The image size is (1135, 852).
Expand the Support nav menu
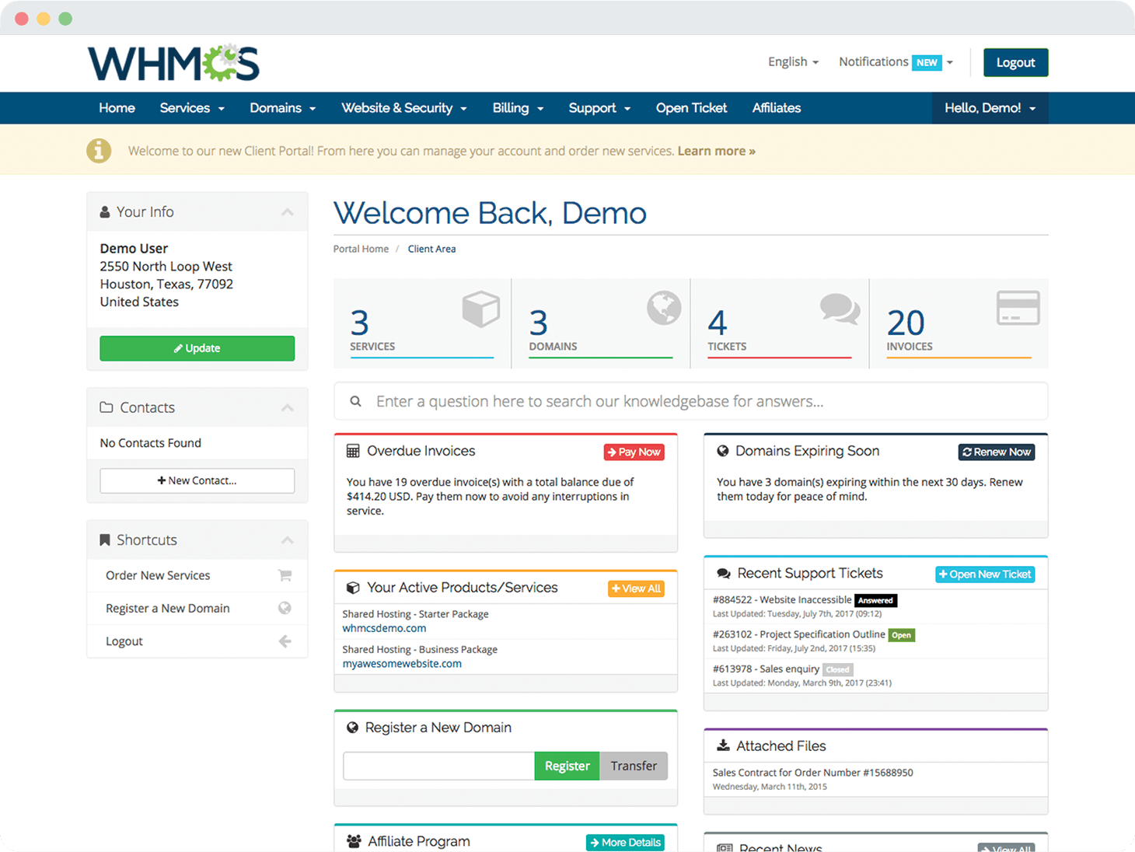pyautogui.click(x=599, y=108)
